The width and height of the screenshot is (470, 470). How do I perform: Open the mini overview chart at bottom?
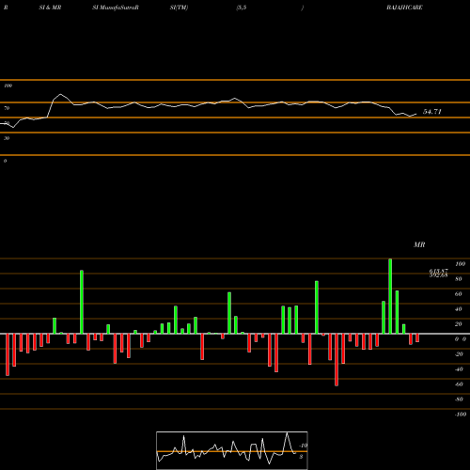(232, 450)
